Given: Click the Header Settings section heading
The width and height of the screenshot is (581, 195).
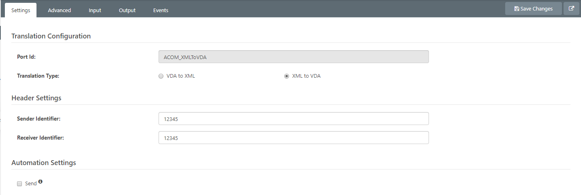Looking at the screenshot, I should tap(36, 98).
